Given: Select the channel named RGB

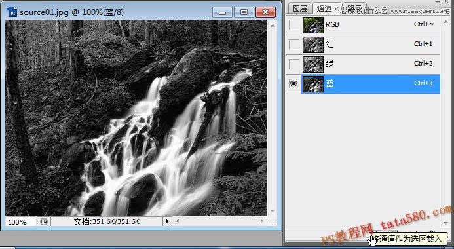Looking at the screenshot, I should tap(332, 25).
